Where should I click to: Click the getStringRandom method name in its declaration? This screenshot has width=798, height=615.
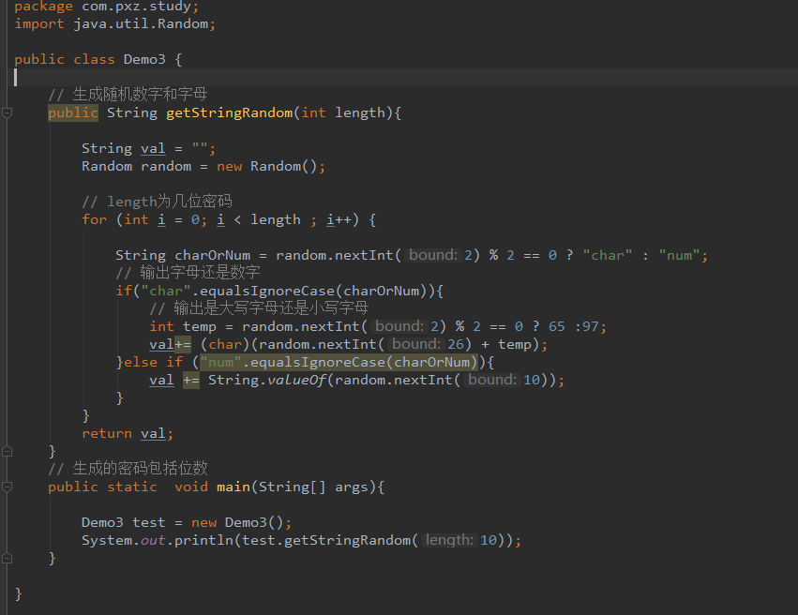point(230,112)
